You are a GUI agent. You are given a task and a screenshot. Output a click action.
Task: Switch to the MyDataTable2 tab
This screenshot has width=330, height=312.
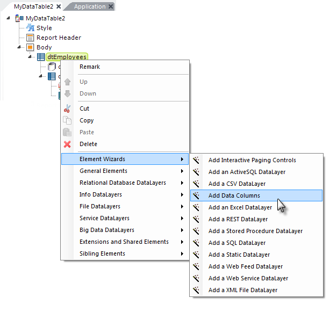pos(34,6)
